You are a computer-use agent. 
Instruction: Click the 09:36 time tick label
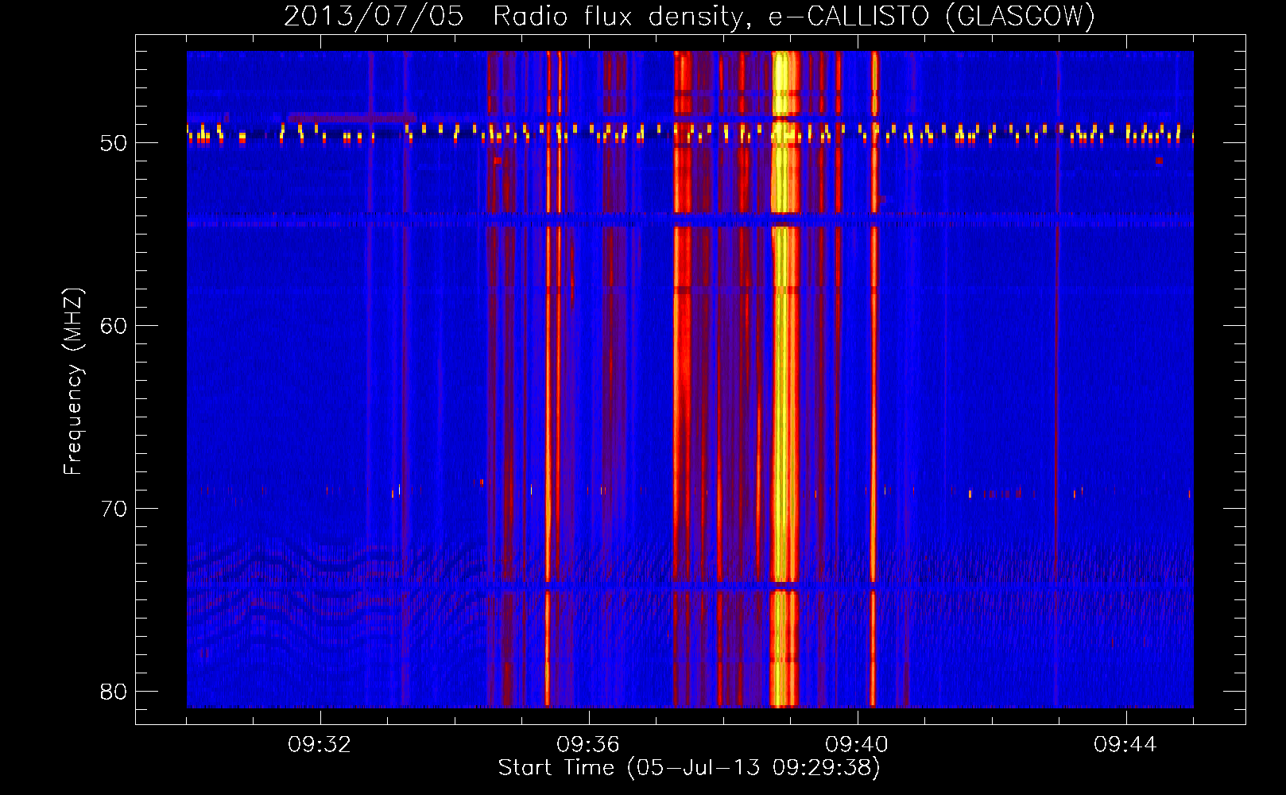(x=588, y=745)
